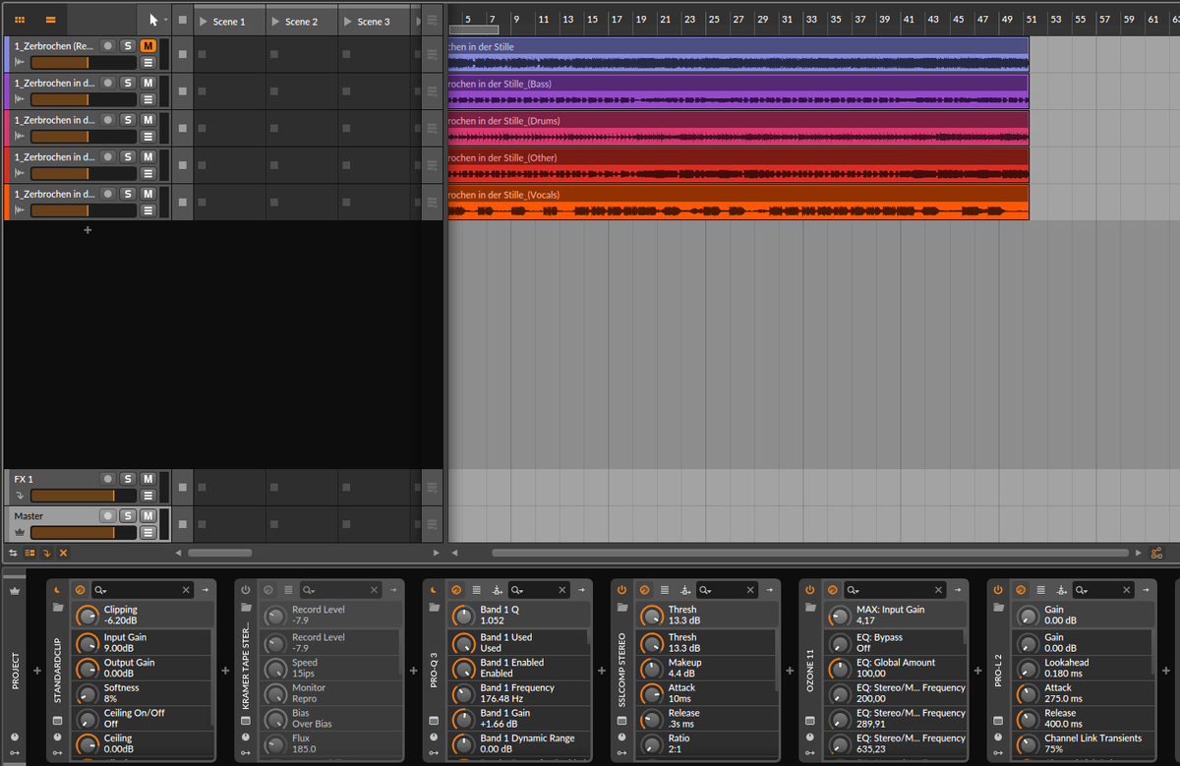
Task: Add device between STANDARDCLIP and KRAMER TAPE
Action: (224, 671)
